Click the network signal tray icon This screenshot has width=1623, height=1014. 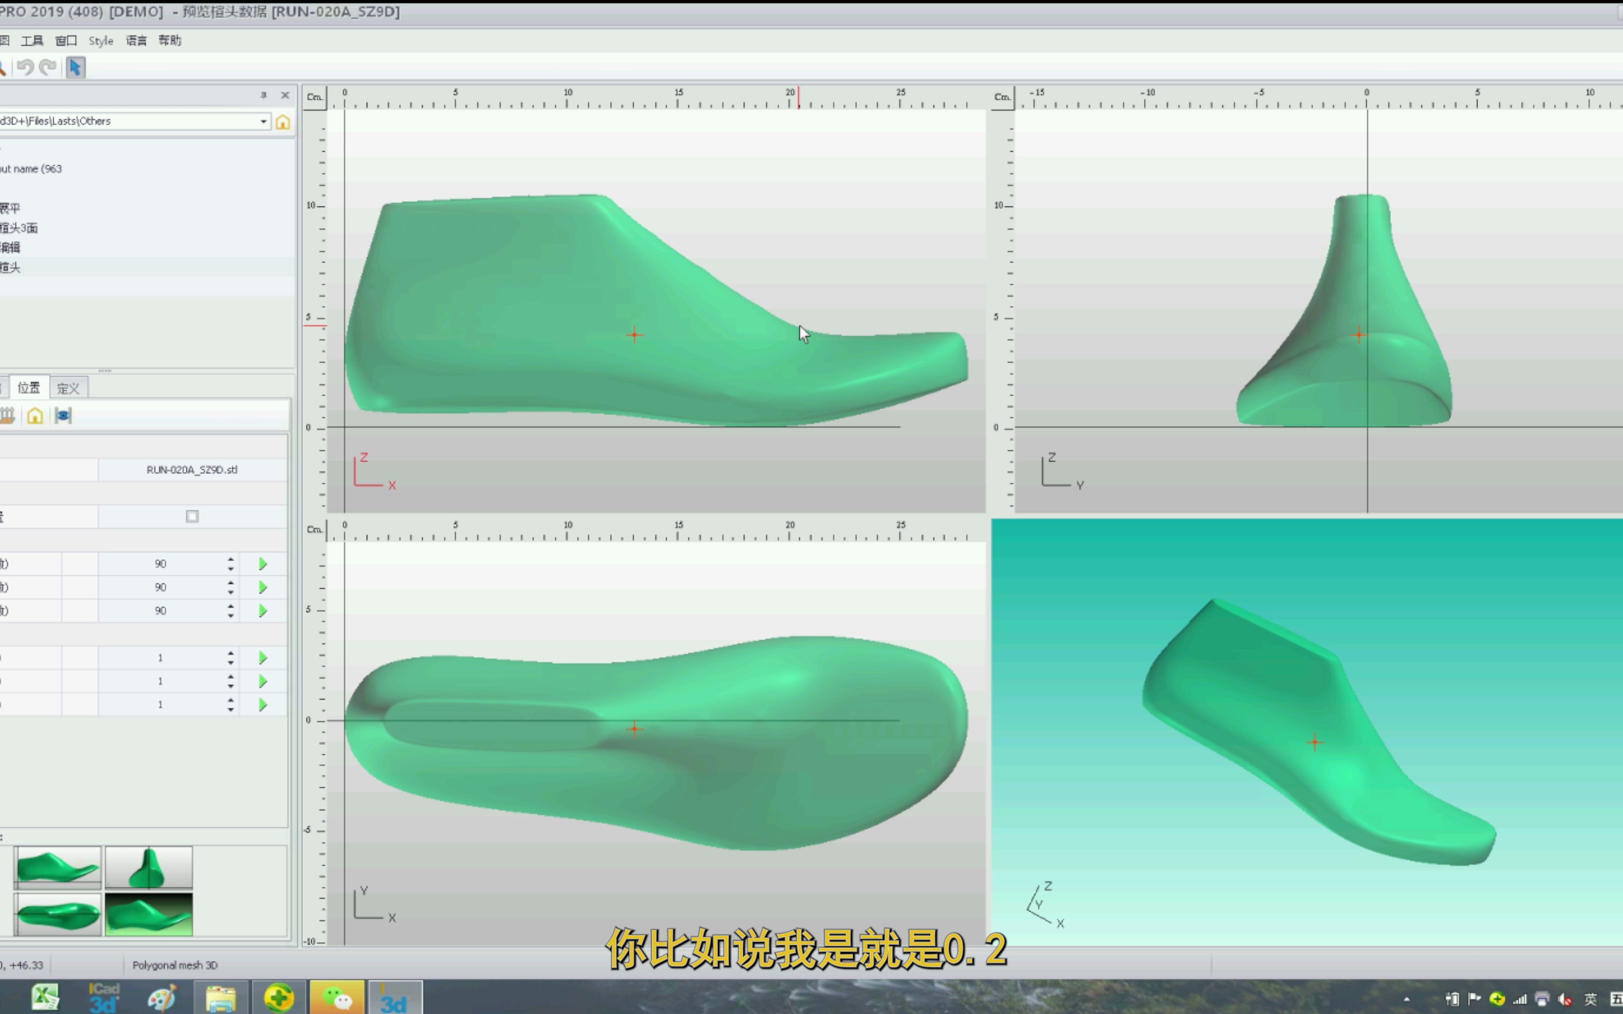coord(1520,999)
